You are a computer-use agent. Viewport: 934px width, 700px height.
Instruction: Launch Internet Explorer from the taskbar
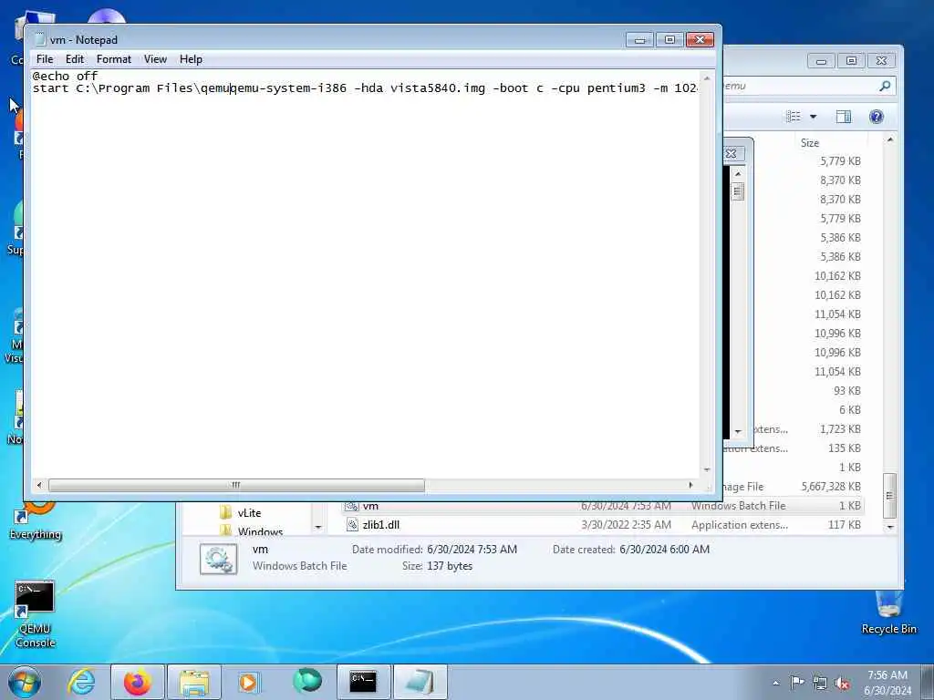tap(81, 682)
